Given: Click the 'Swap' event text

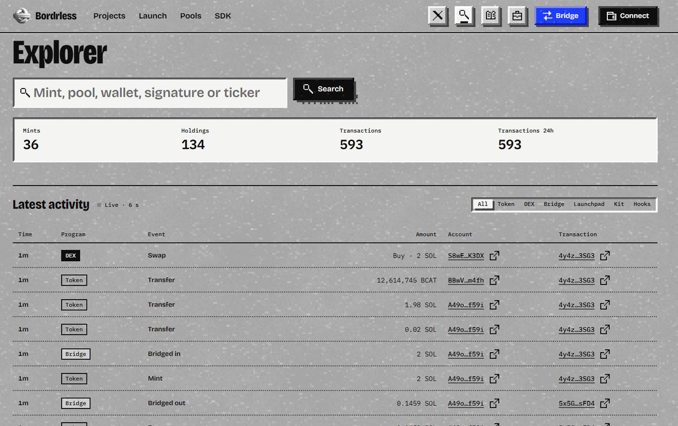Looking at the screenshot, I should [157, 256].
